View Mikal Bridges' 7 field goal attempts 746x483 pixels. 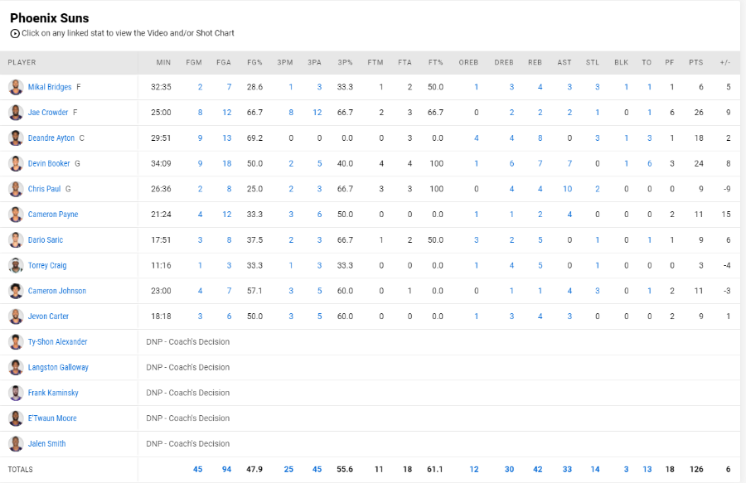pyautogui.click(x=229, y=87)
